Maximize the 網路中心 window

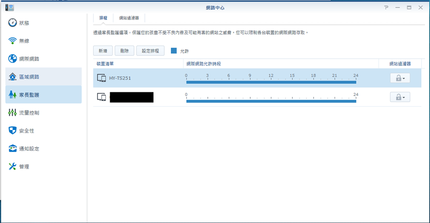pyautogui.click(x=409, y=8)
